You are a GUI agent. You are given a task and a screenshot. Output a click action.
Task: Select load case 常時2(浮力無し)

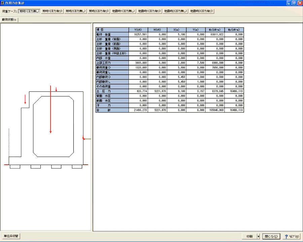pyautogui.click(x=75, y=11)
